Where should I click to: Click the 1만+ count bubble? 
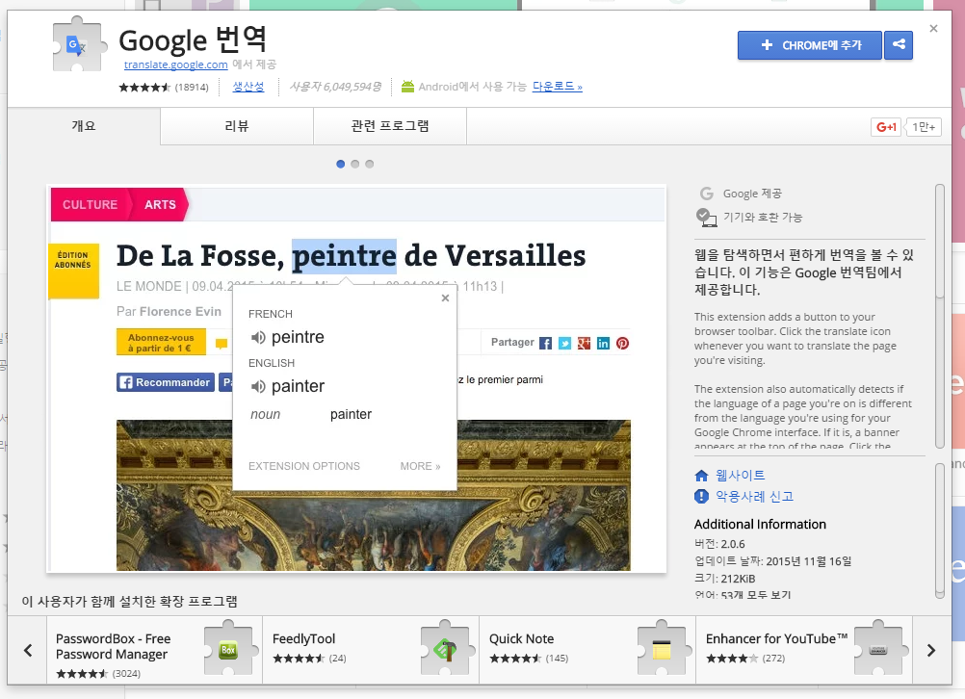click(924, 127)
